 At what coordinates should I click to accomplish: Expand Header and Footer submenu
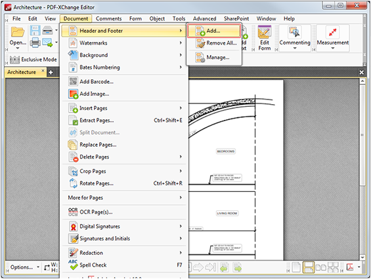pos(124,31)
